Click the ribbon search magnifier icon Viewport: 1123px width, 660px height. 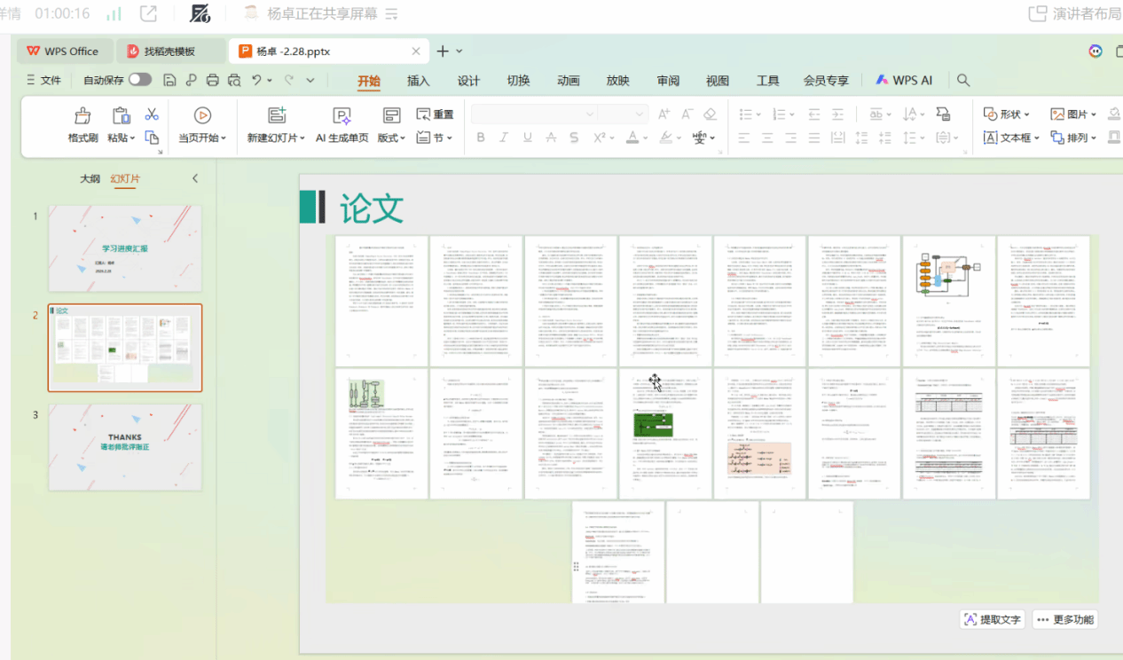pos(963,80)
